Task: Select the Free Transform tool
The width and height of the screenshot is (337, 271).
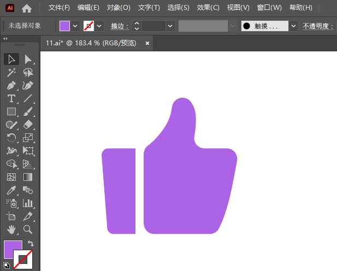Action: pyautogui.click(x=28, y=151)
